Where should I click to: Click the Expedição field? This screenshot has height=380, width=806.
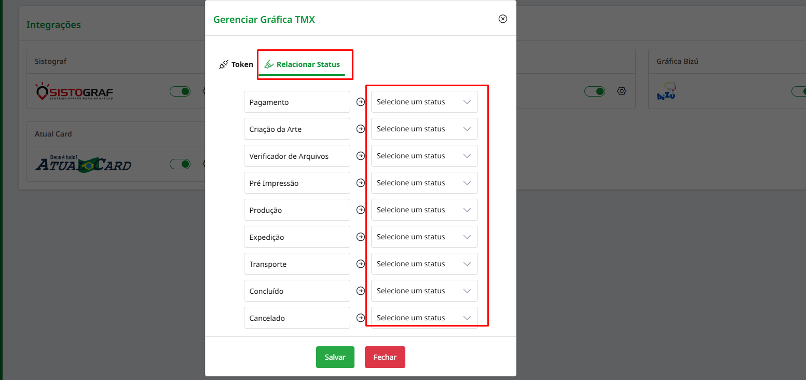297,237
